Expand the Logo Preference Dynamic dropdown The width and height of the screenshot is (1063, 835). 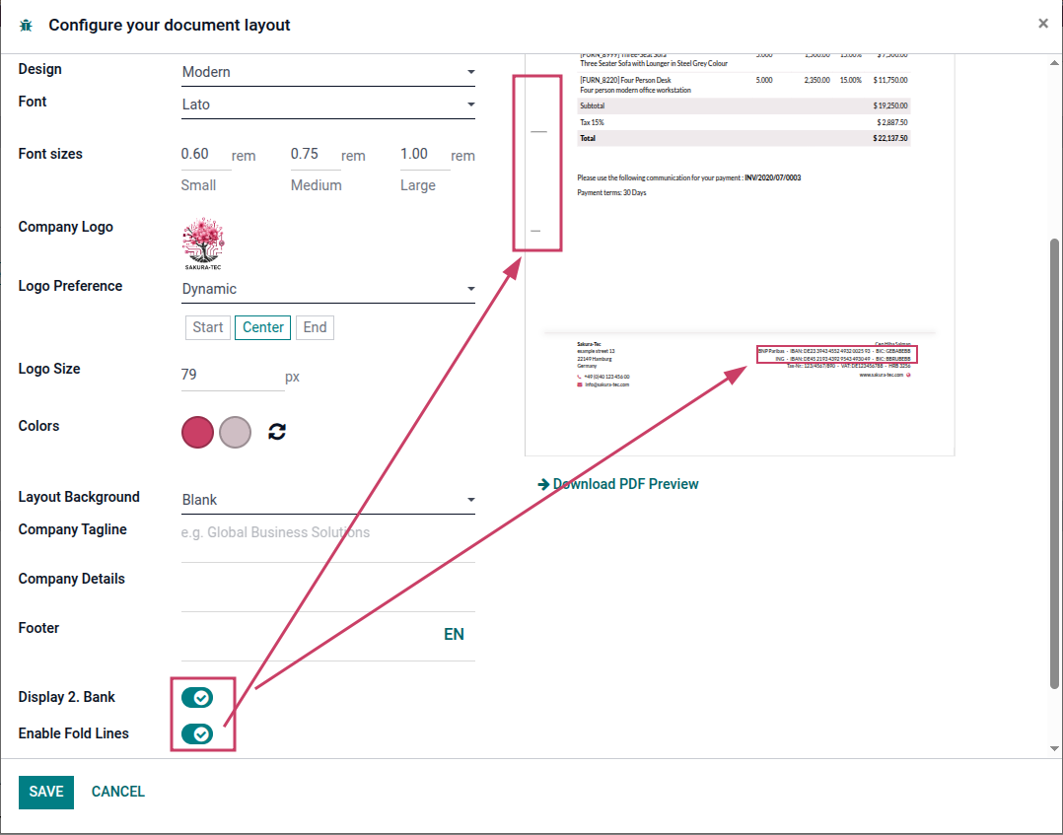(328, 289)
